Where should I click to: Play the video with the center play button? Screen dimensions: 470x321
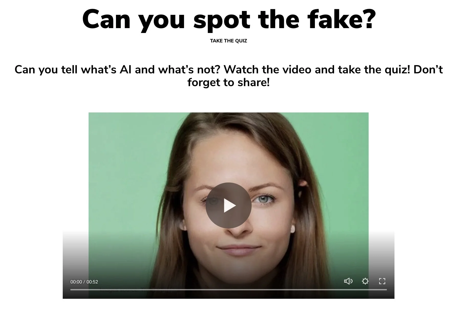pos(228,205)
